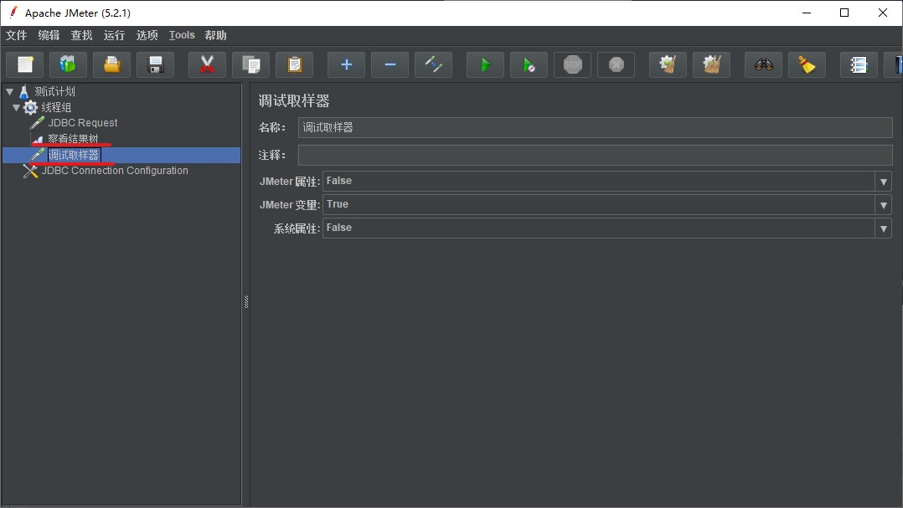Click the panel splitter handle
Screen dimensions: 903x508
pyautogui.click(x=246, y=301)
